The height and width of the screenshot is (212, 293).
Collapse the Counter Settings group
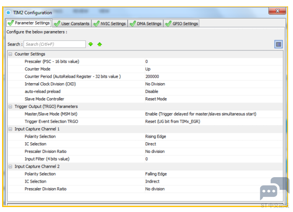pos(10,54)
